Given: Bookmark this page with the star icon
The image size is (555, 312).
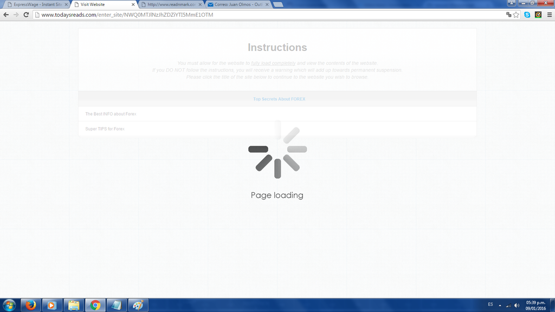Looking at the screenshot, I should pyautogui.click(x=517, y=15).
